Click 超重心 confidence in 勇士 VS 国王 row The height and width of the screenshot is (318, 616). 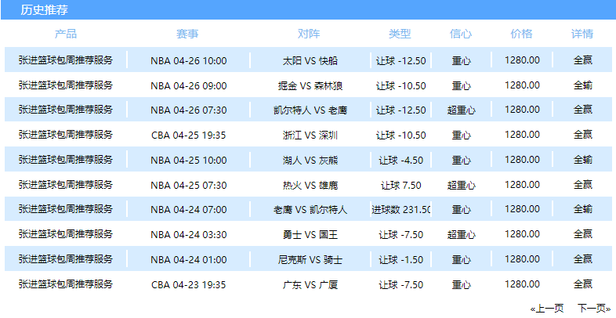461,234
